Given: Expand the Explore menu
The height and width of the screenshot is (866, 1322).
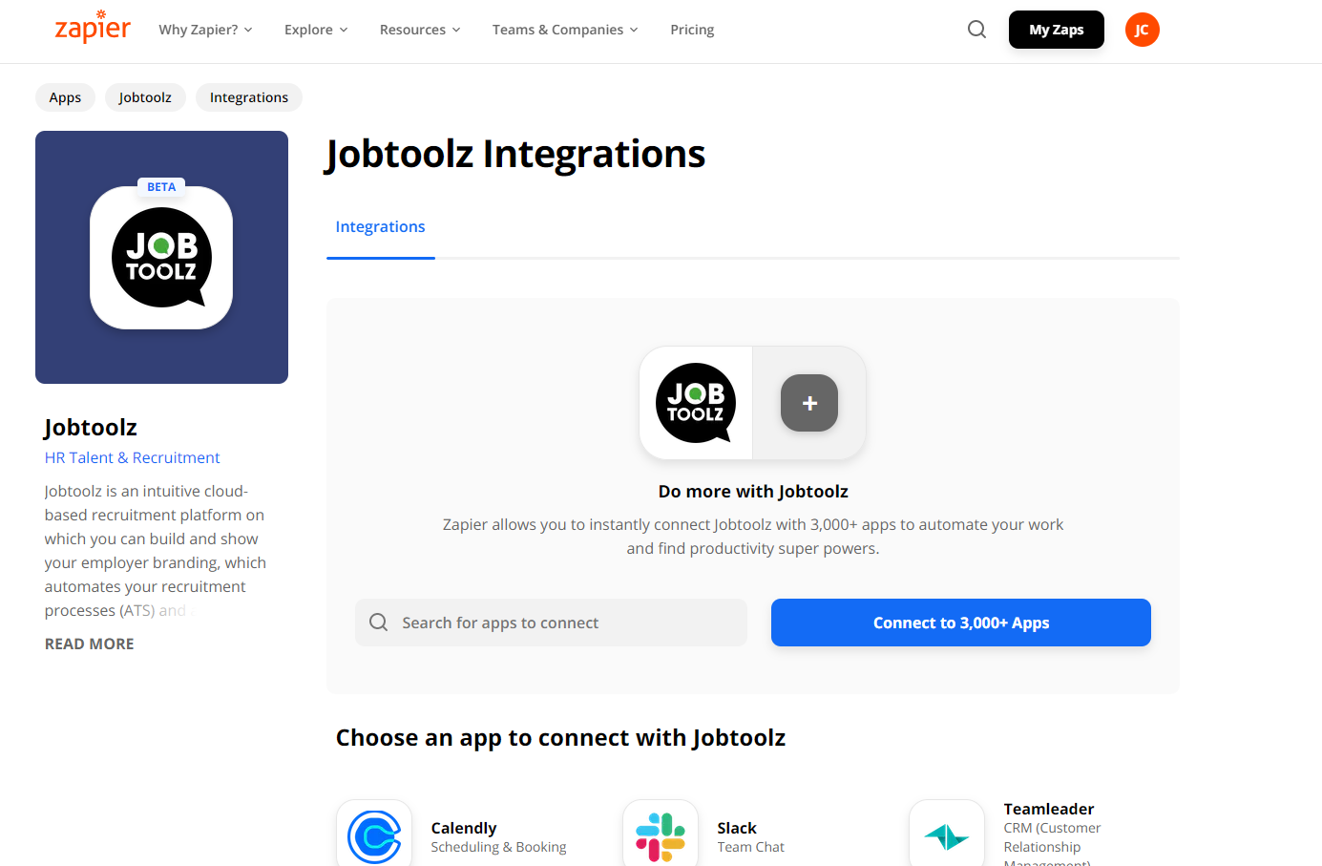Looking at the screenshot, I should [x=316, y=30].
